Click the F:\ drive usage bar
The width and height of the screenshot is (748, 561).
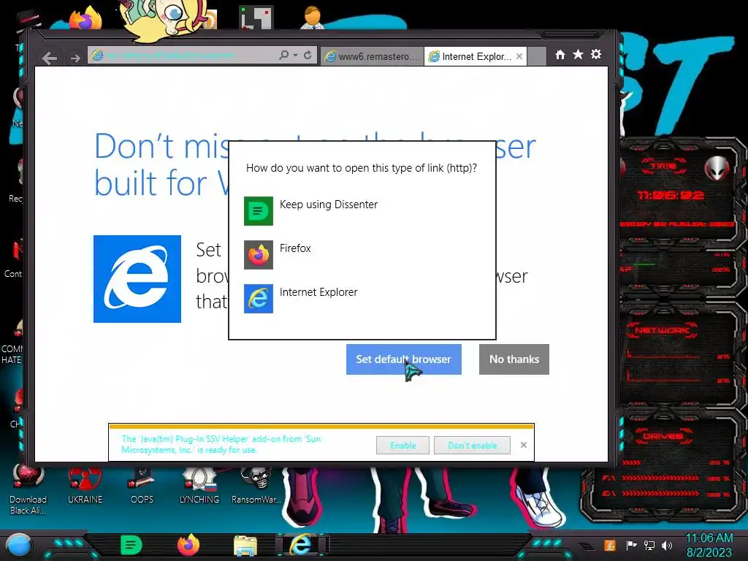coord(660,478)
